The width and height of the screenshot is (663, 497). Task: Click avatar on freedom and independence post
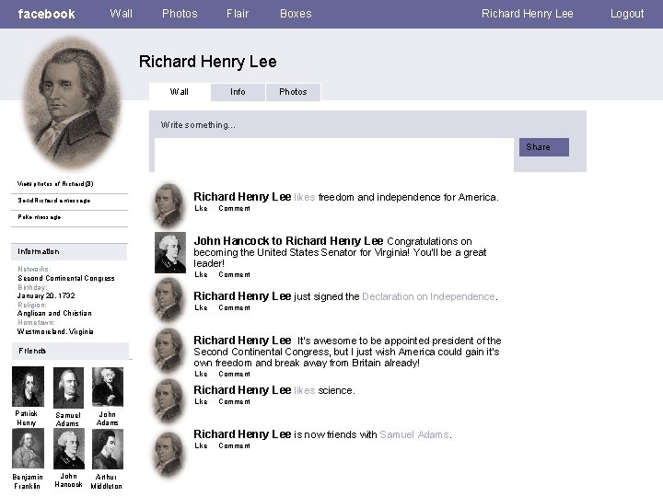point(169,205)
